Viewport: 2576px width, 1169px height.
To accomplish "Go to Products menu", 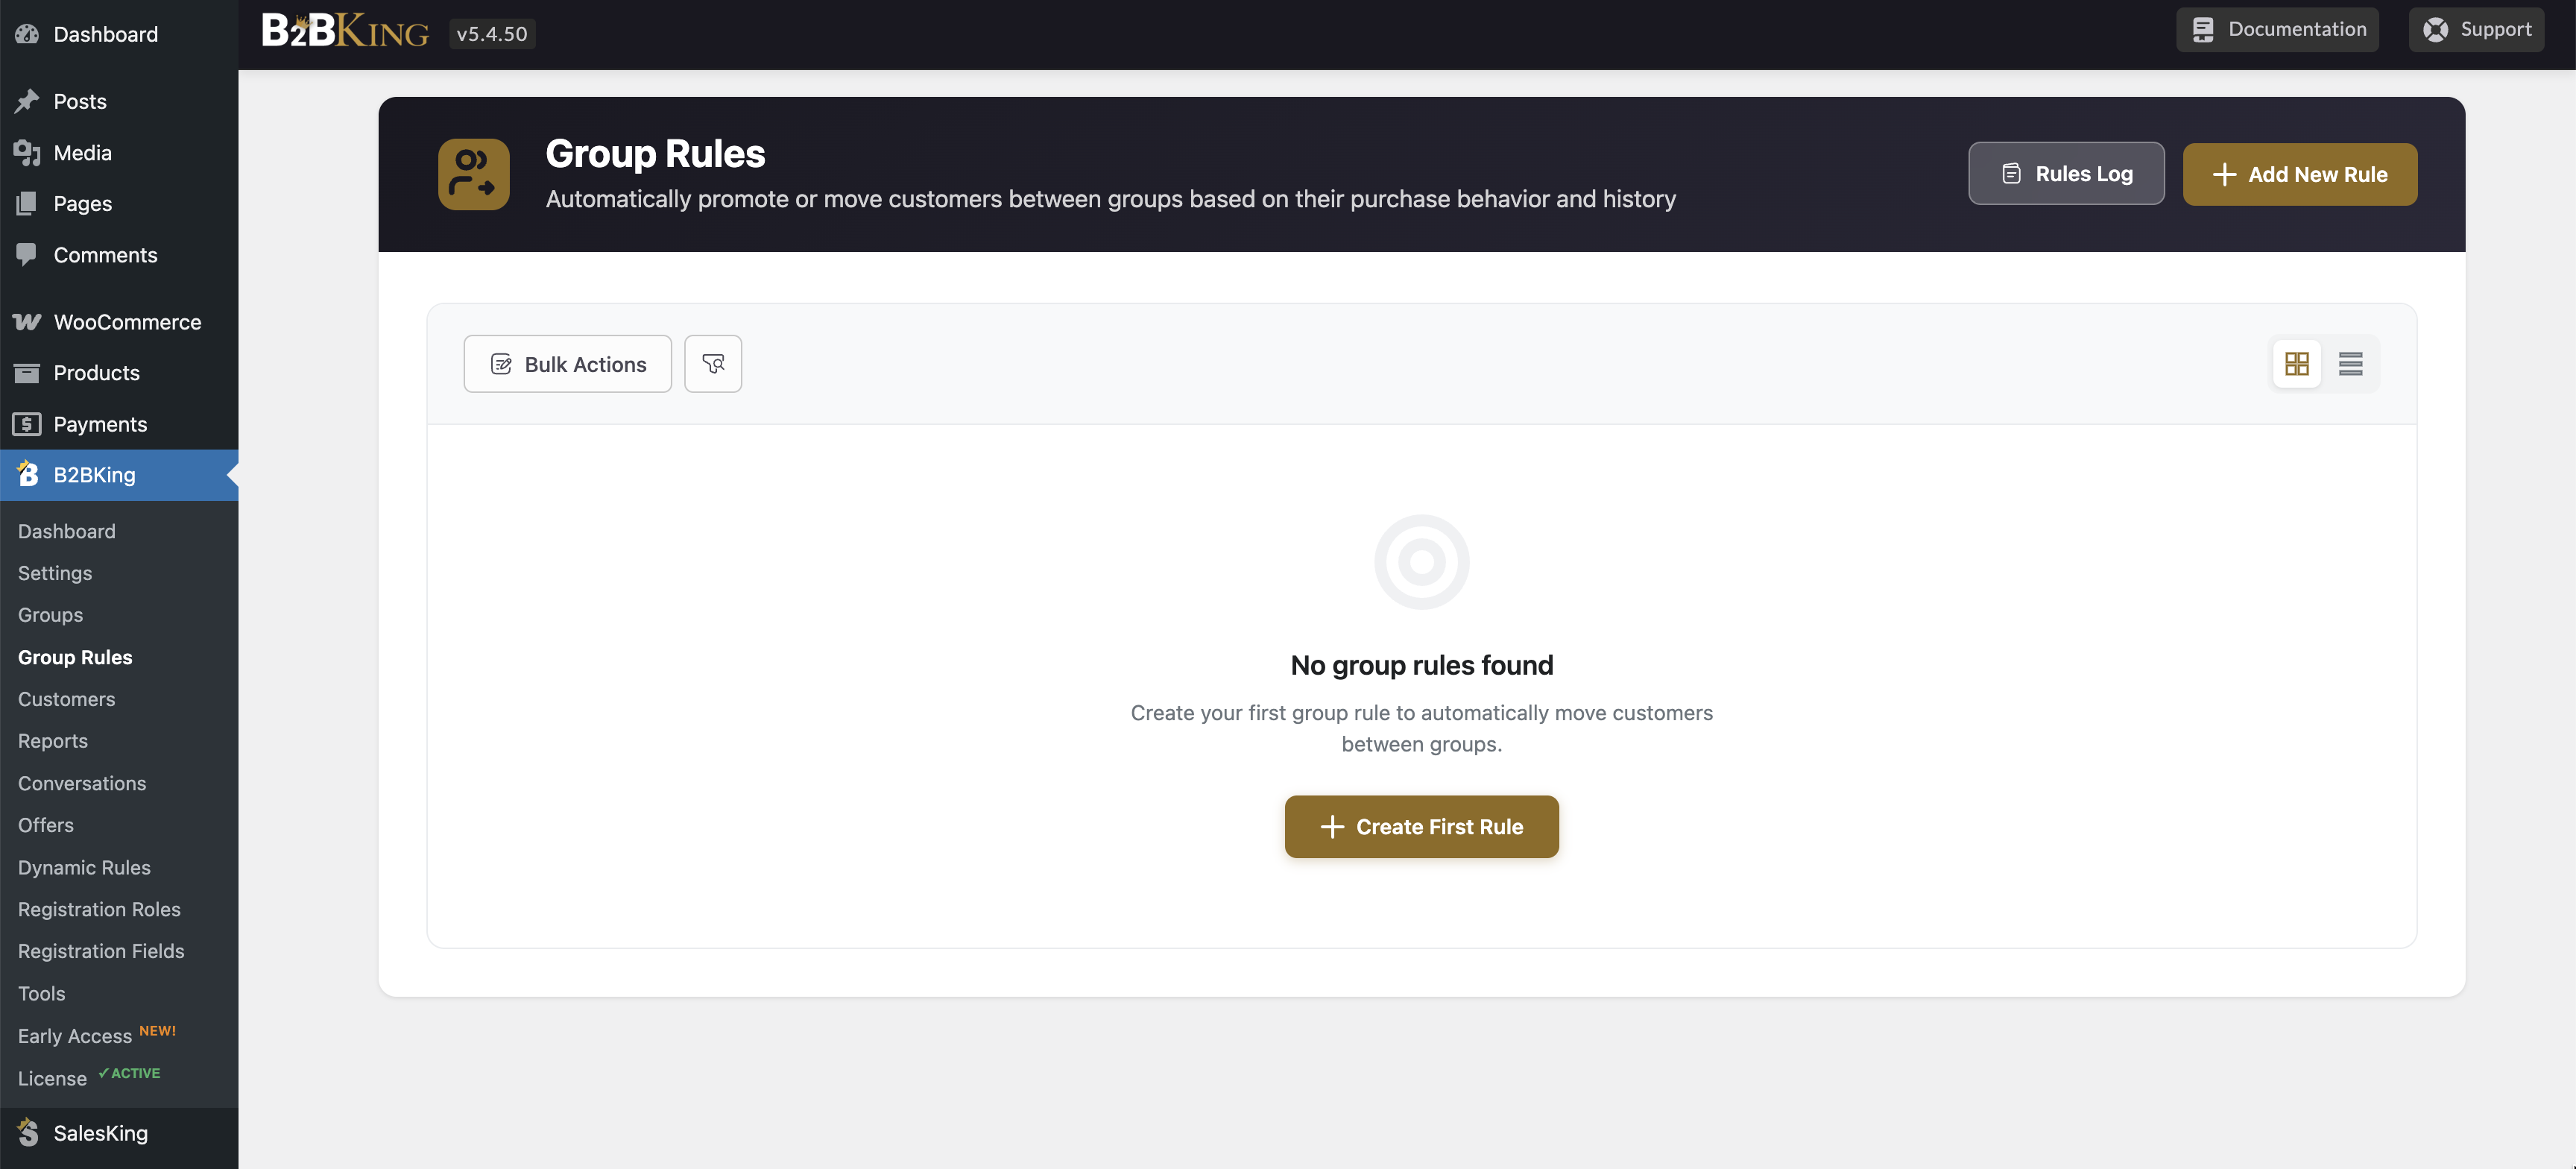I will pyautogui.click(x=96, y=373).
